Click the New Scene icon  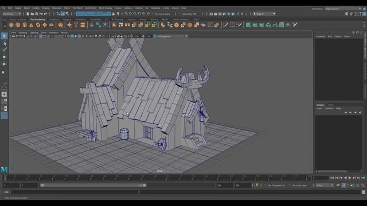pyautogui.click(x=28, y=14)
